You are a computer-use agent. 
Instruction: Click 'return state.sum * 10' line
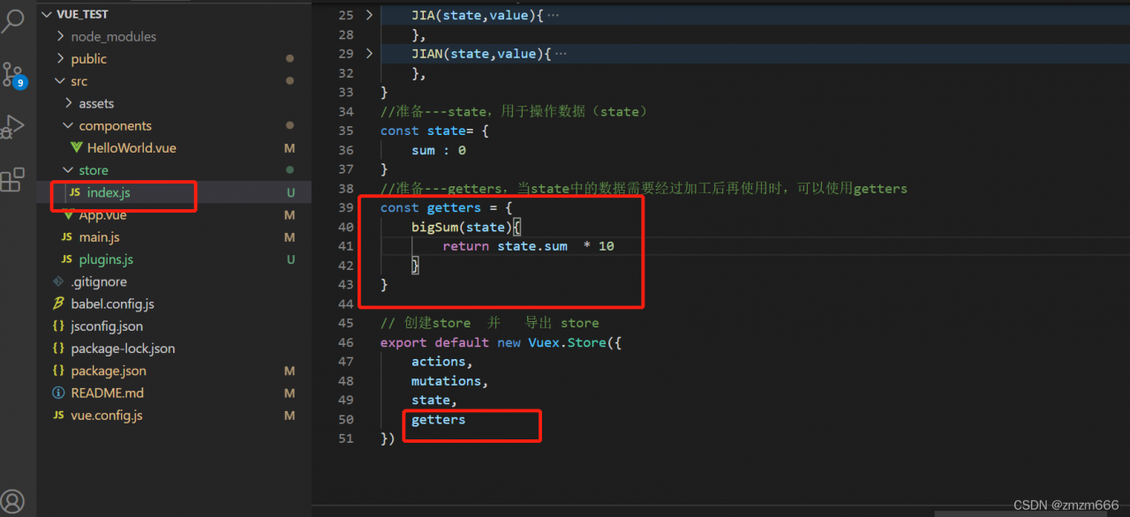click(528, 246)
